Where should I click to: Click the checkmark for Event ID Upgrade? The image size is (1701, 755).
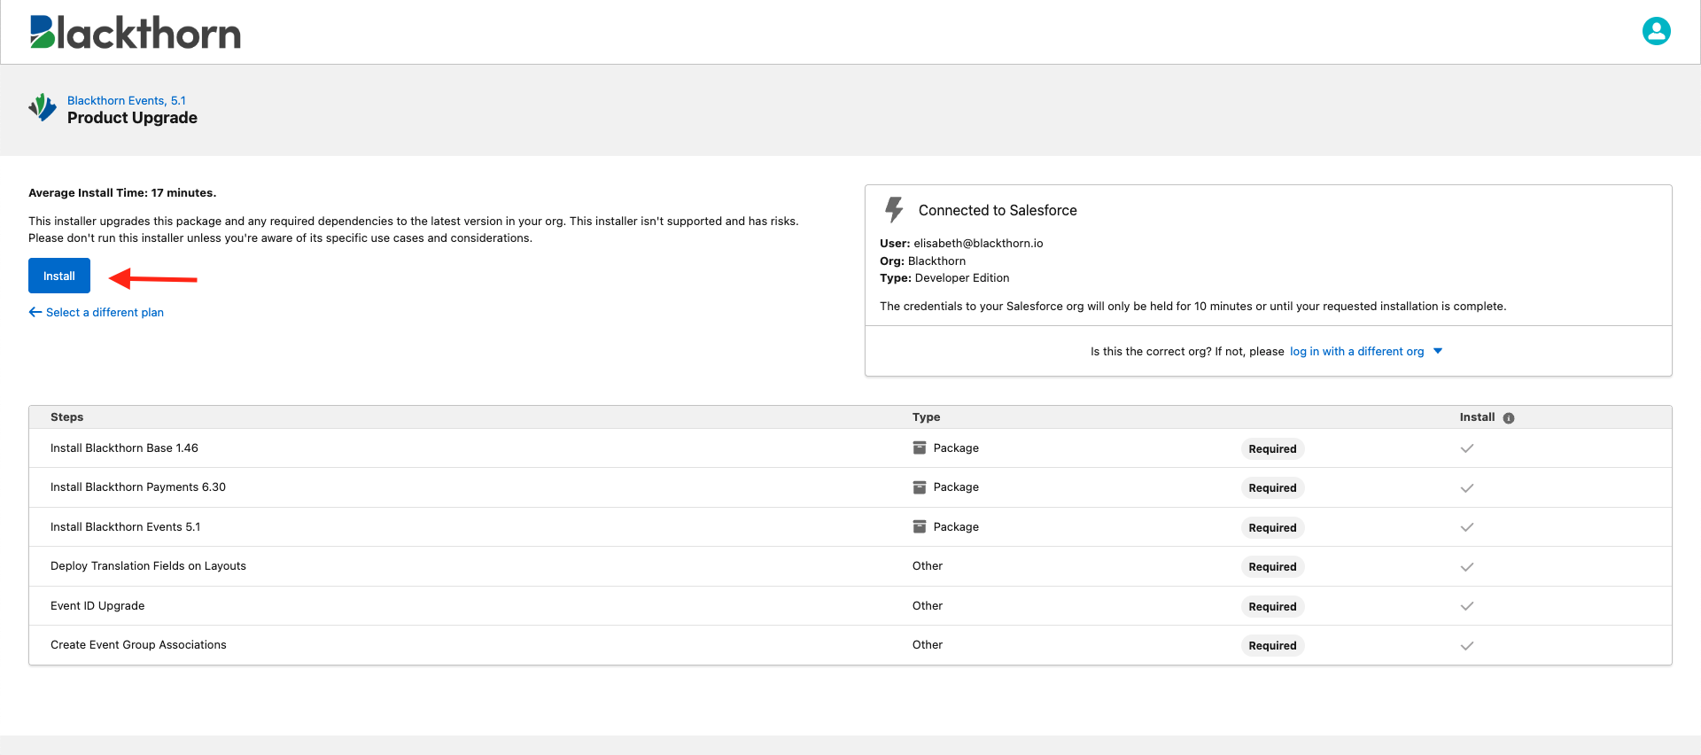point(1467,606)
